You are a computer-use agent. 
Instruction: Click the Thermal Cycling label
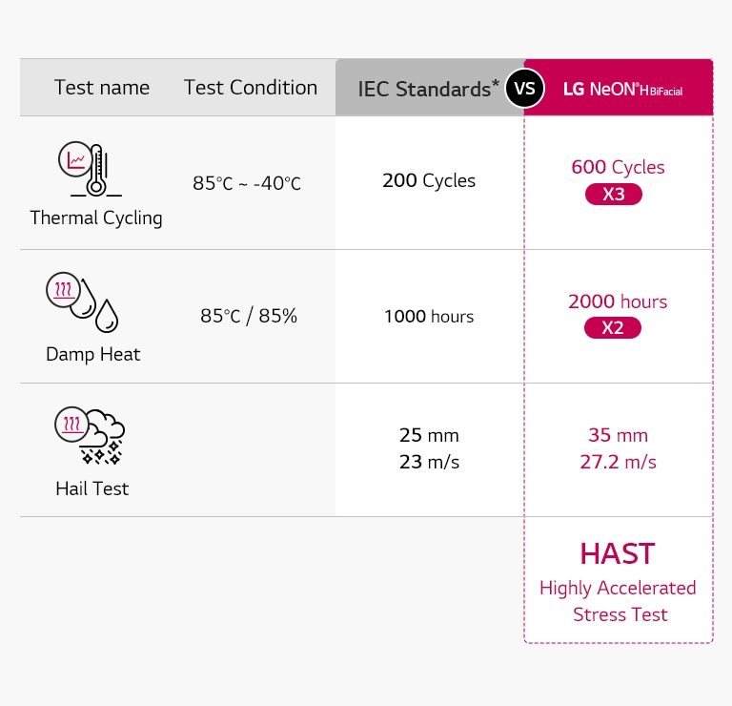point(96,218)
